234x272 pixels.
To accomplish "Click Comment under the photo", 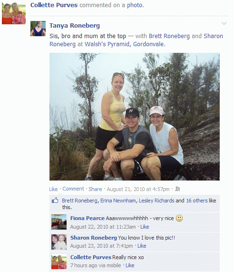I will [x=73, y=189].
